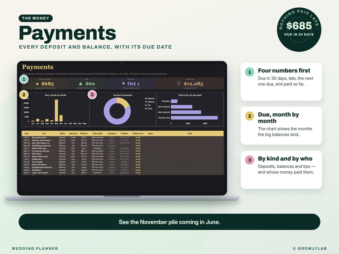Click the Photos, nine hours cell
Viewport: 339px width, 254px height.
41,140
